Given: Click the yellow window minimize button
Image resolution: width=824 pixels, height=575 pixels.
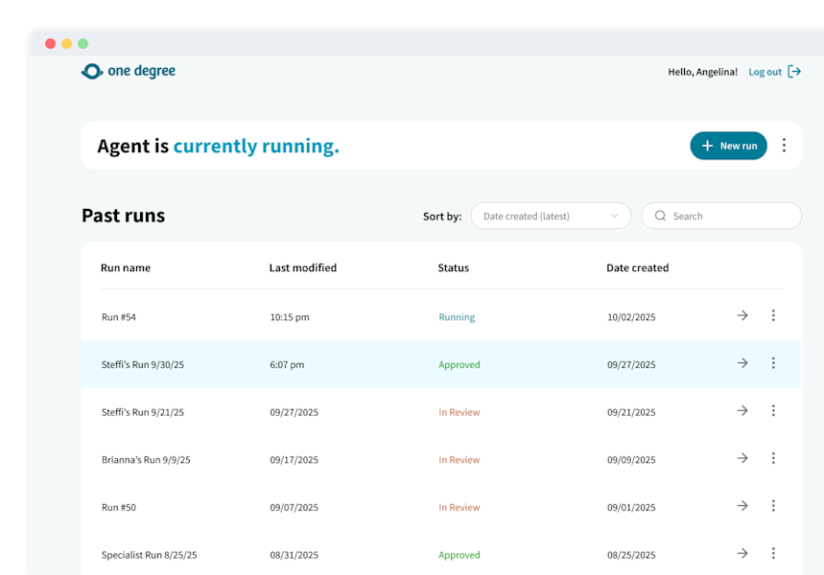Looking at the screenshot, I should click(x=67, y=43).
